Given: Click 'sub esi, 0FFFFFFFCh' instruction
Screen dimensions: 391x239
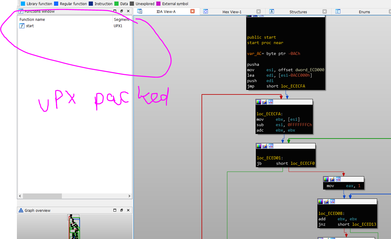Looking at the screenshot, I should click(284, 125).
